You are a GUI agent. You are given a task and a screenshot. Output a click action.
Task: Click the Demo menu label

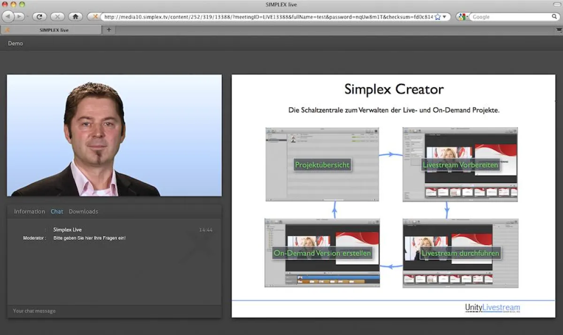(15, 43)
